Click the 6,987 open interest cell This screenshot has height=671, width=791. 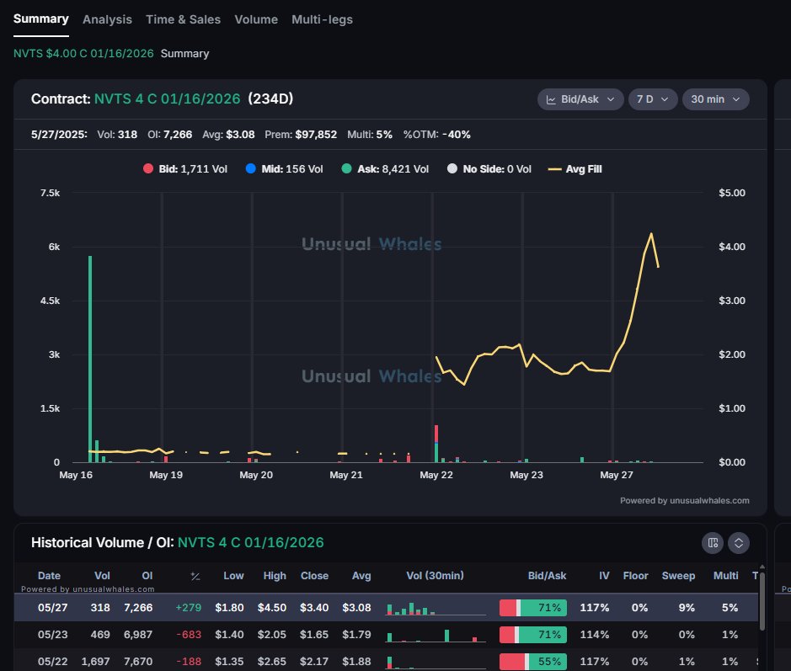point(138,635)
